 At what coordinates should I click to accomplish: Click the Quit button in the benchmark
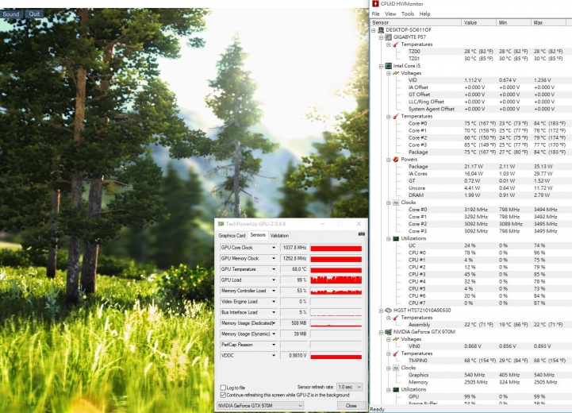[x=34, y=14]
